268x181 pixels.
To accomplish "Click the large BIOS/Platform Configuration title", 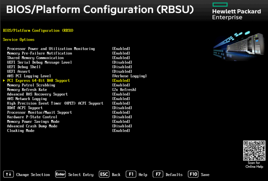I will tap(100, 10).
